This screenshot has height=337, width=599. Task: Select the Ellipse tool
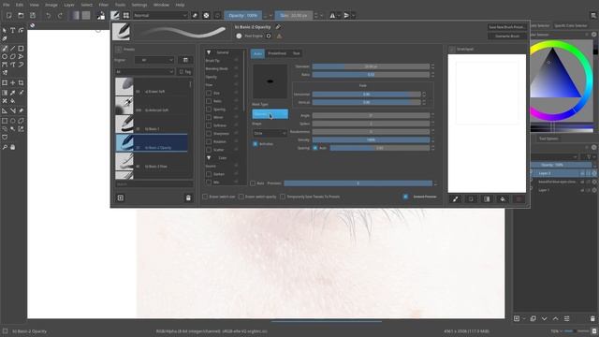[x=5, y=56]
